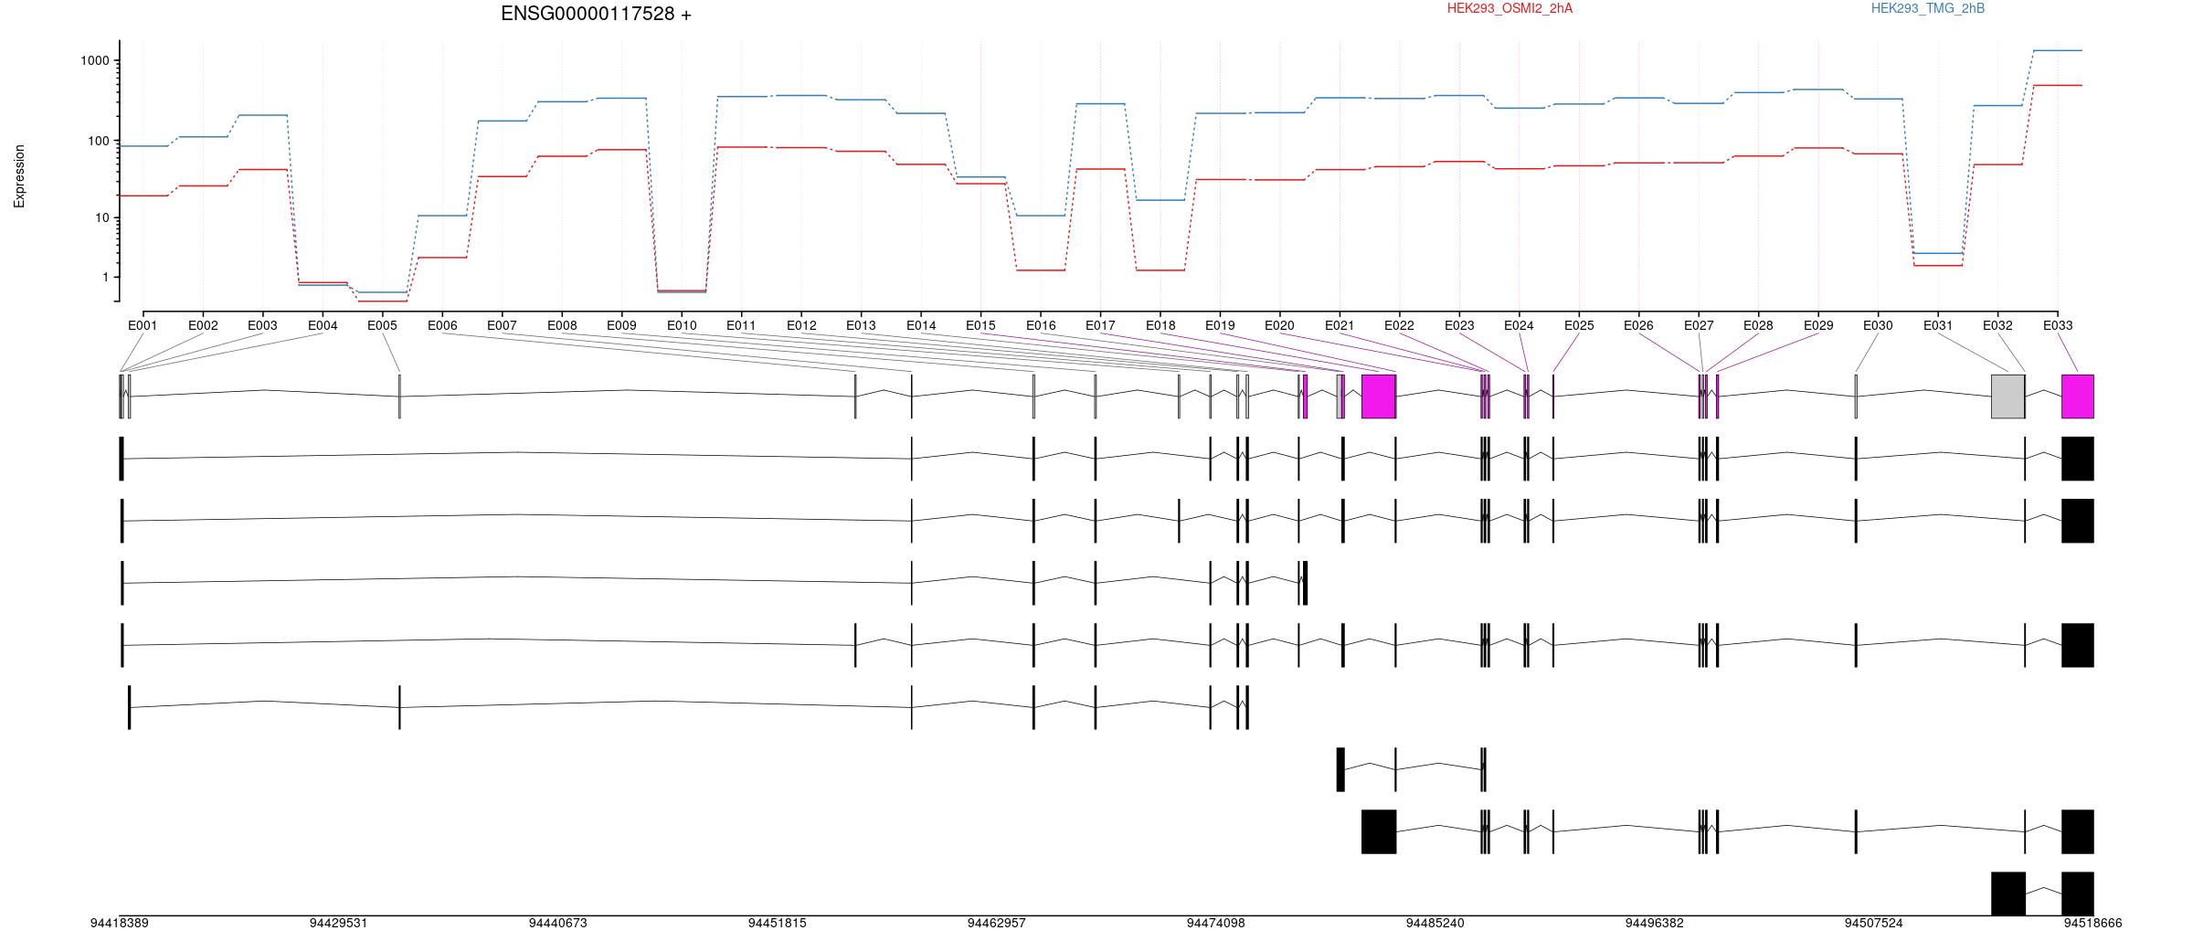Click exon label E024
This screenshot has width=2193, height=941.
[x=1519, y=325]
